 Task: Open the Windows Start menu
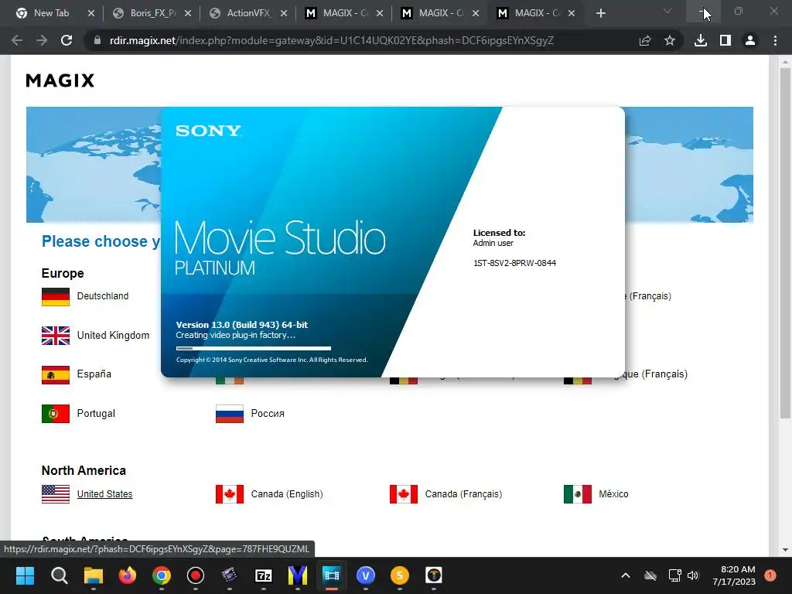(25, 575)
